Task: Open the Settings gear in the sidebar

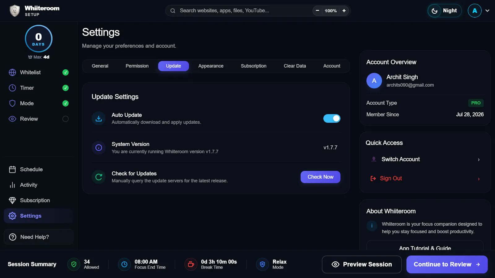Action: [12, 216]
